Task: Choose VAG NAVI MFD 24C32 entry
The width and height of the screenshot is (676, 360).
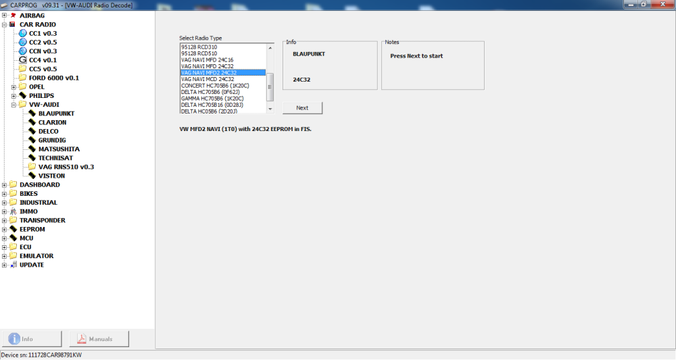Action: (x=223, y=66)
